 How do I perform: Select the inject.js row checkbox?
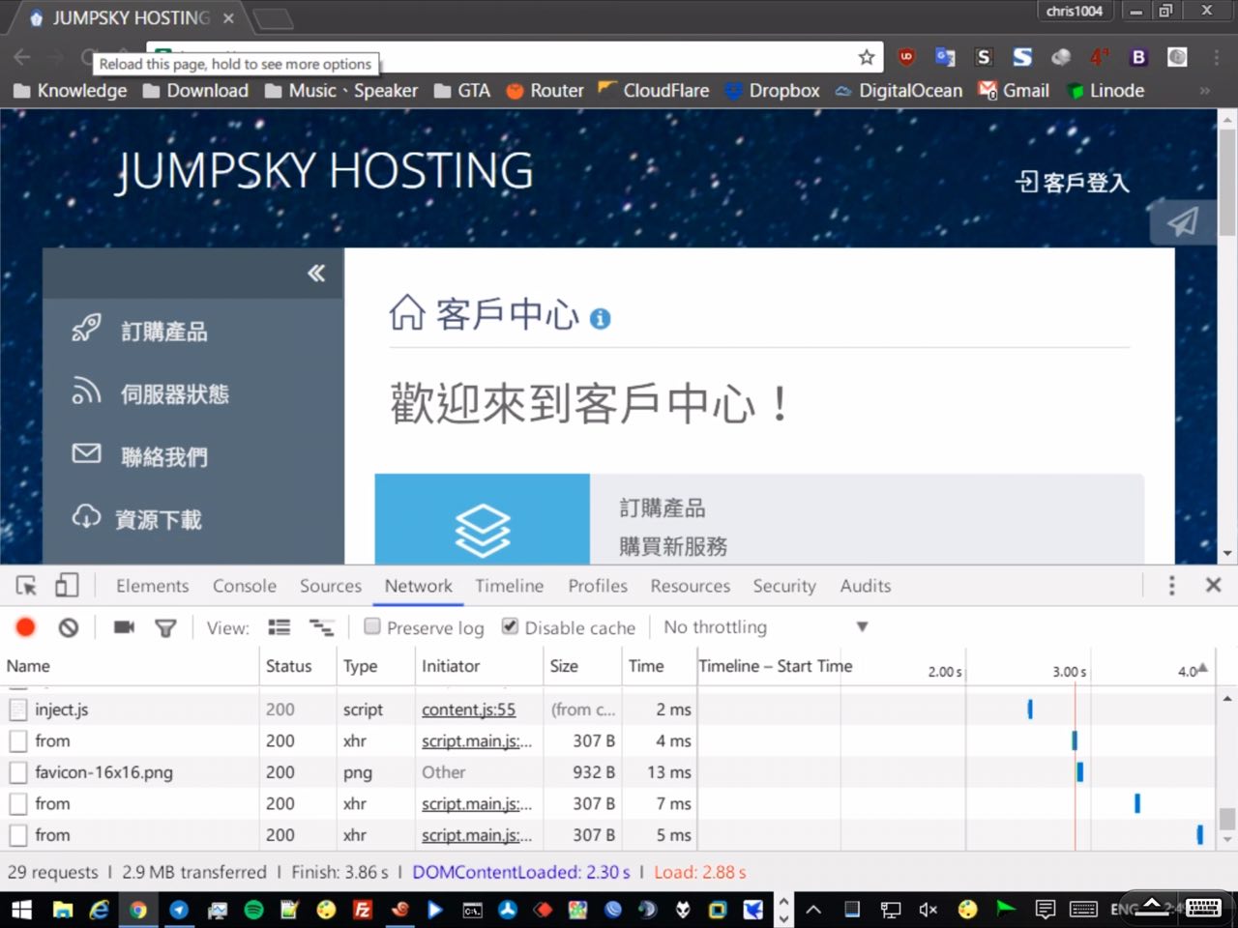coord(17,710)
